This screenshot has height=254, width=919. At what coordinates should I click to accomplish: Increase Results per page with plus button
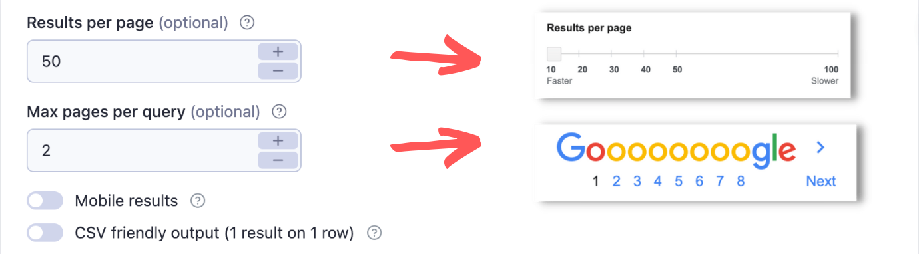point(278,51)
